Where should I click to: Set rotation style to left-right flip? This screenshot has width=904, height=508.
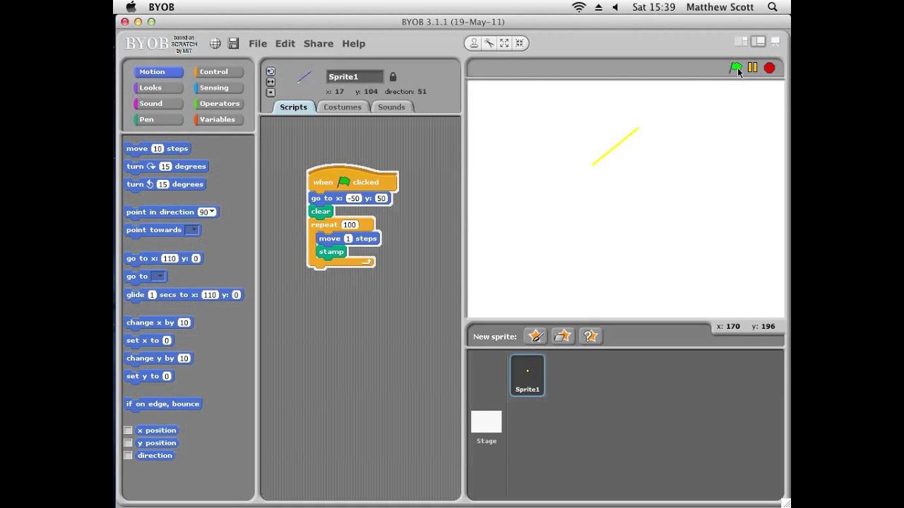pyautogui.click(x=270, y=82)
